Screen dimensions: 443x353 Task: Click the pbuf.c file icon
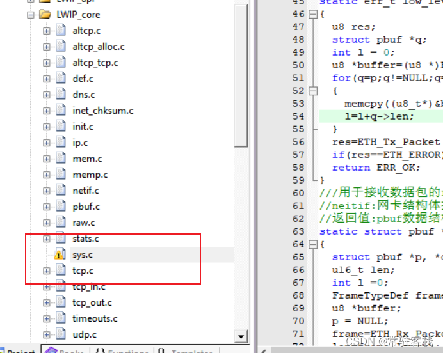(x=61, y=207)
